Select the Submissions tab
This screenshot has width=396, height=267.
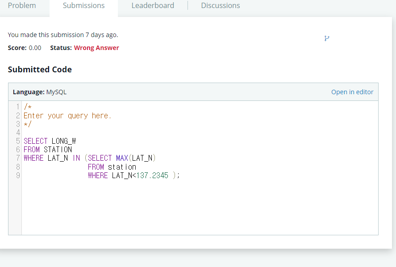(83, 5)
